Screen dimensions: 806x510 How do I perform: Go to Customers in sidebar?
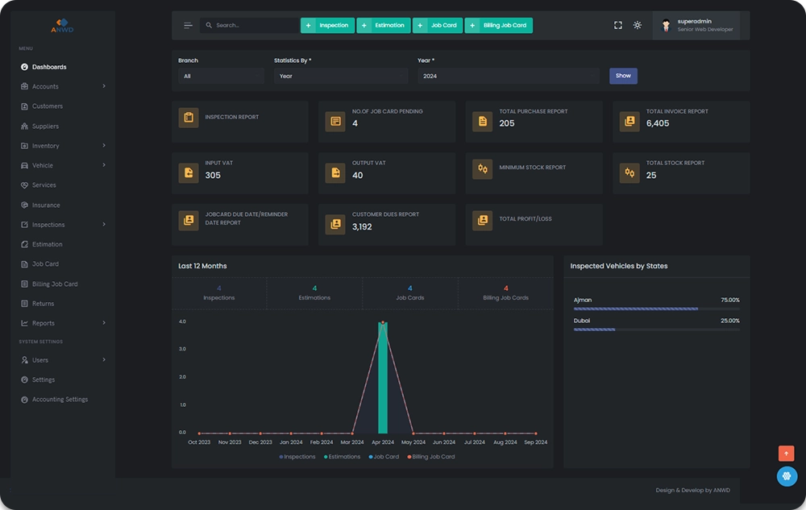pyautogui.click(x=47, y=106)
